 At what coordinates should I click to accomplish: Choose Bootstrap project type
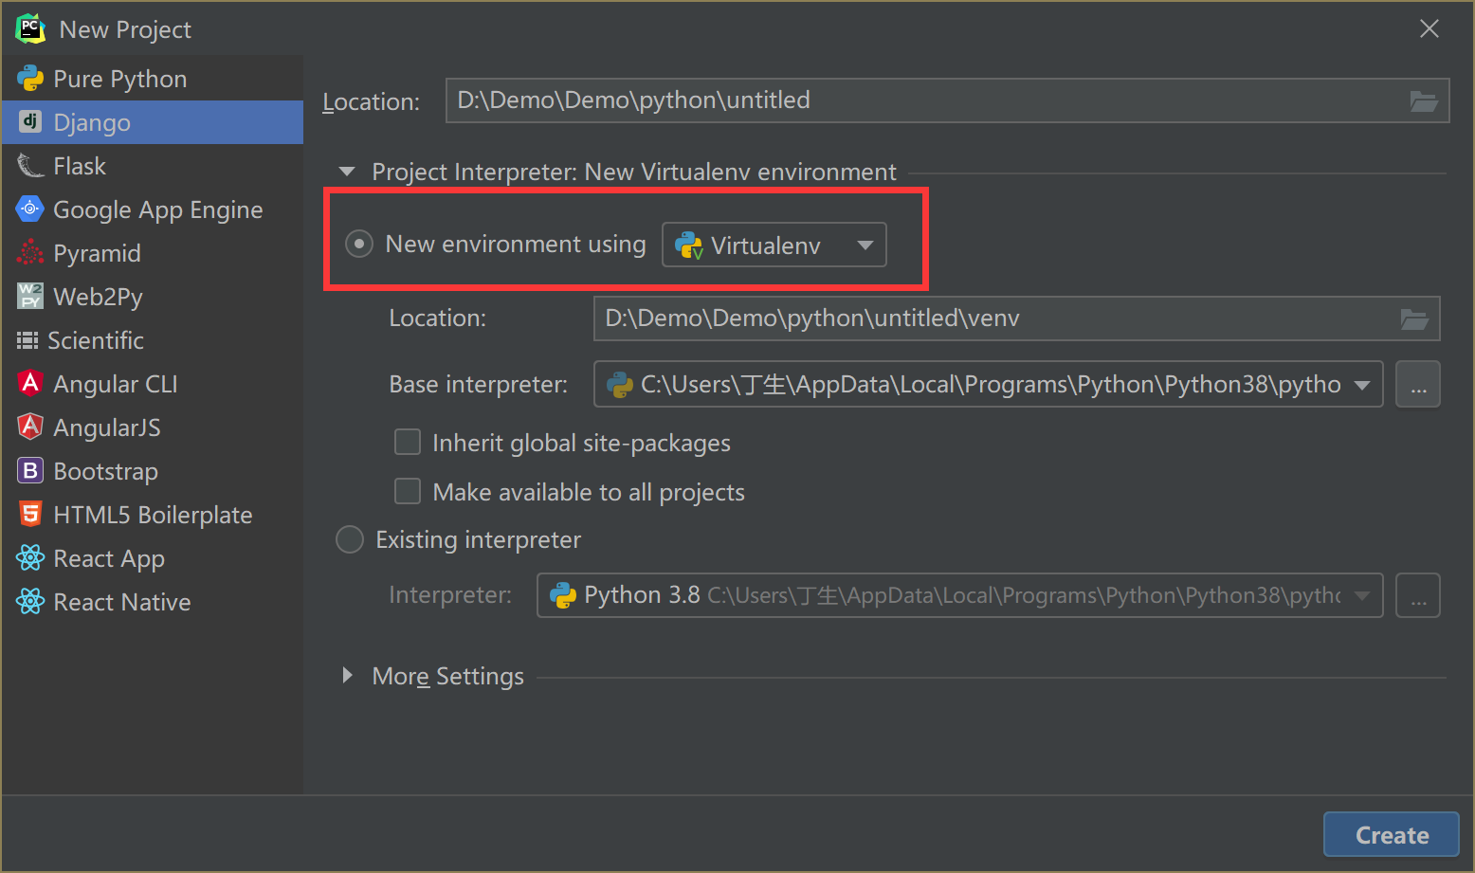153,471
